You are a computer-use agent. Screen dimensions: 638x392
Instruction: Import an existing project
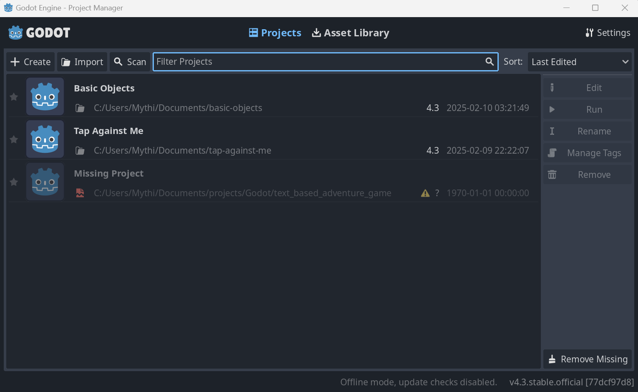click(x=82, y=62)
